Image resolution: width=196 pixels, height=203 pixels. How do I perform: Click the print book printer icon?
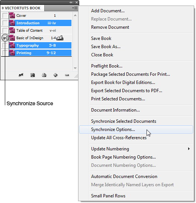pos(44,75)
